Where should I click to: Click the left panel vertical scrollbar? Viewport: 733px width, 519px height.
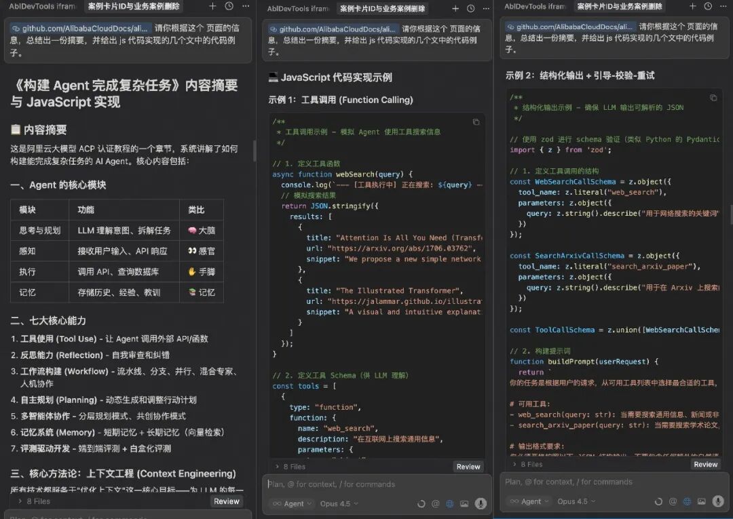coord(255,151)
